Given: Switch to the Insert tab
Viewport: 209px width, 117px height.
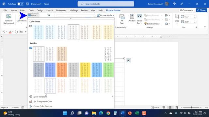Looking at the screenshot, I should pos(23,10).
